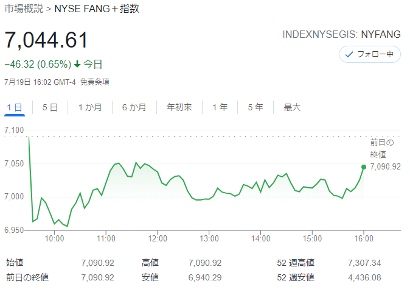Click the 始値 value 7,090.92
Viewport: 410px width, 292px height.
point(97,263)
